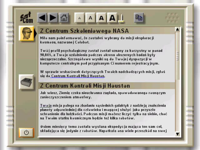Select the astronaut head mission tab
The image size is (200, 150).
pos(26,33)
